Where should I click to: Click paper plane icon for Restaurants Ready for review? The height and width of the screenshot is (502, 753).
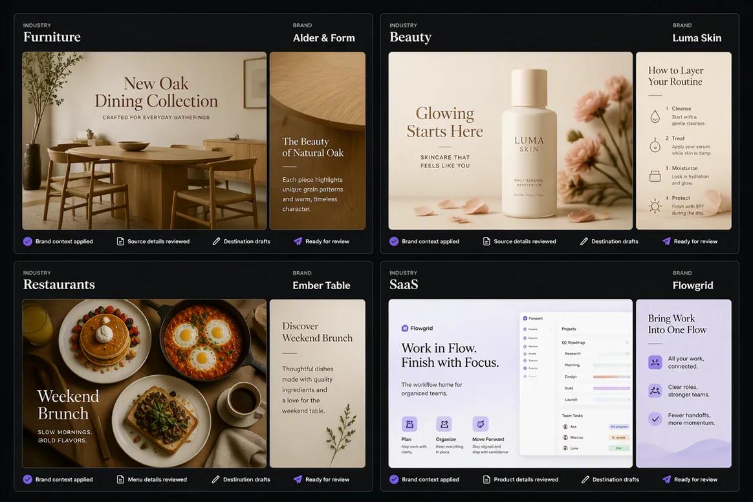[298, 479]
